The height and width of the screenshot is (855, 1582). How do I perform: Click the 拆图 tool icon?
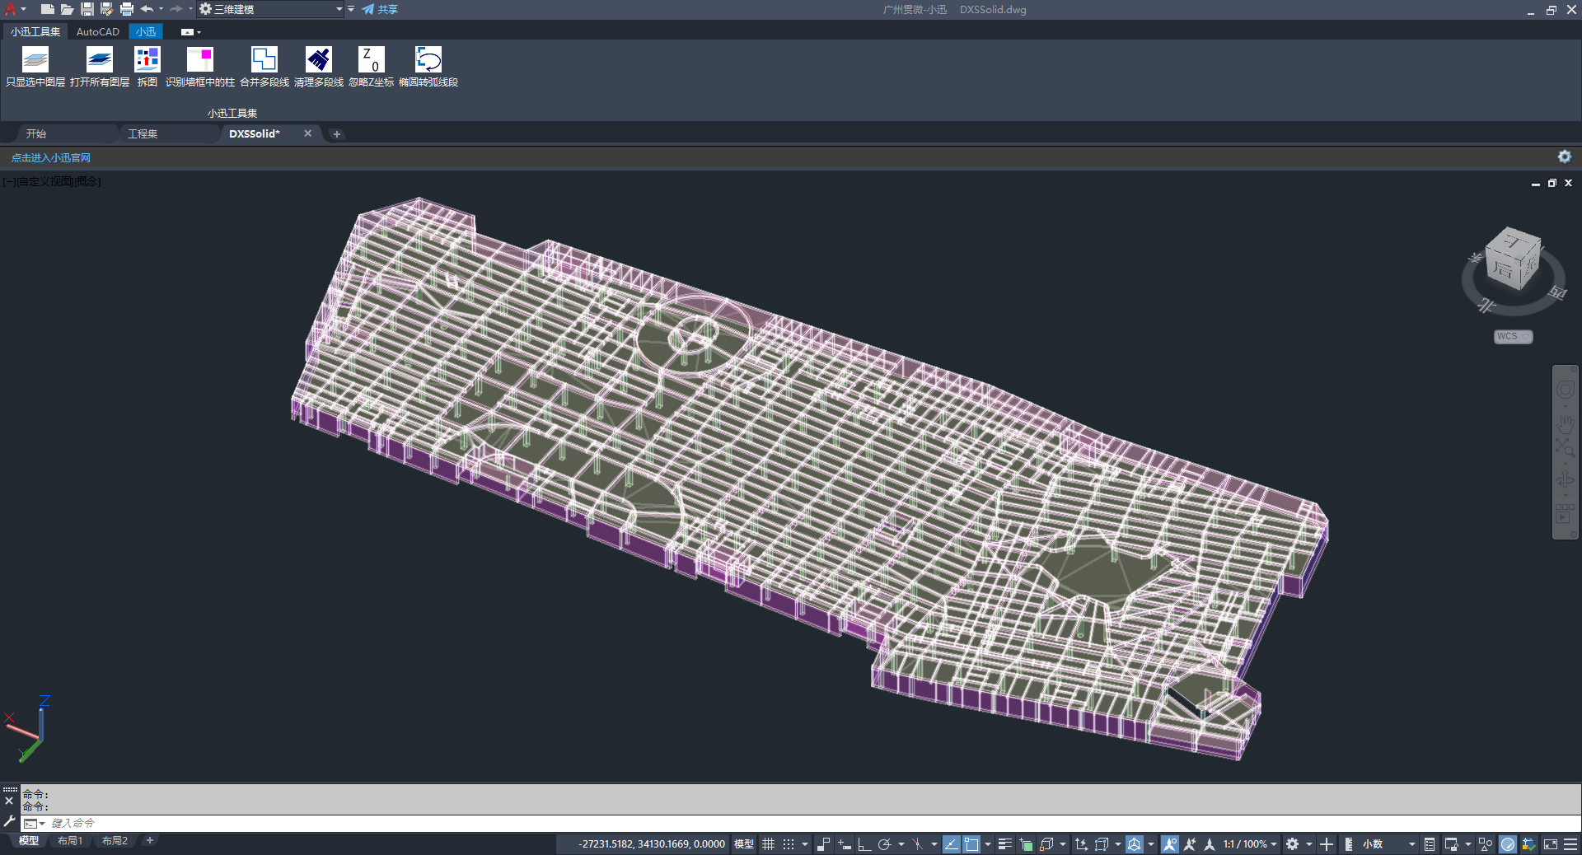coord(147,59)
